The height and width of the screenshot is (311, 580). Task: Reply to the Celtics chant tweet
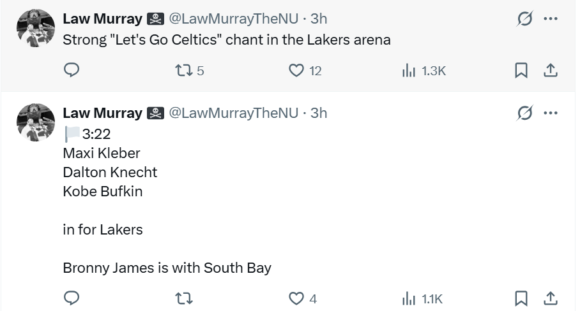tap(72, 71)
